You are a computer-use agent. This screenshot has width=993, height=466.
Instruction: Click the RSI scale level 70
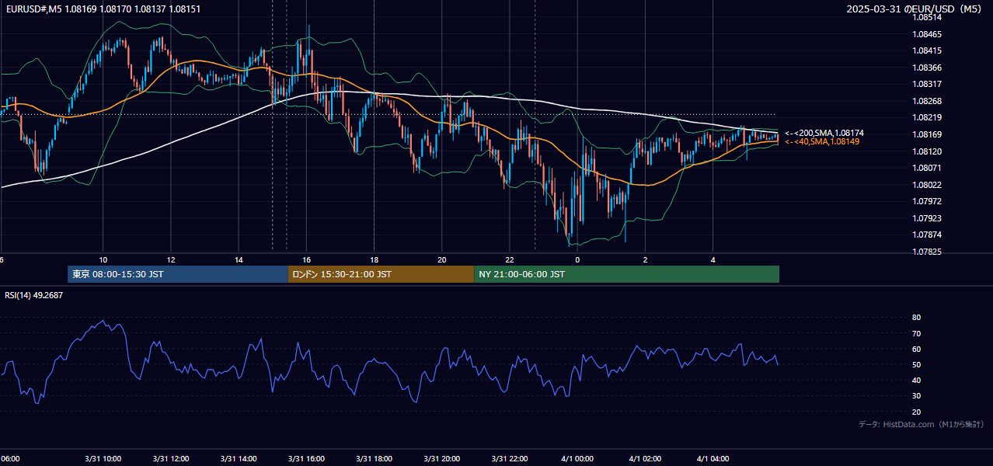(x=917, y=333)
